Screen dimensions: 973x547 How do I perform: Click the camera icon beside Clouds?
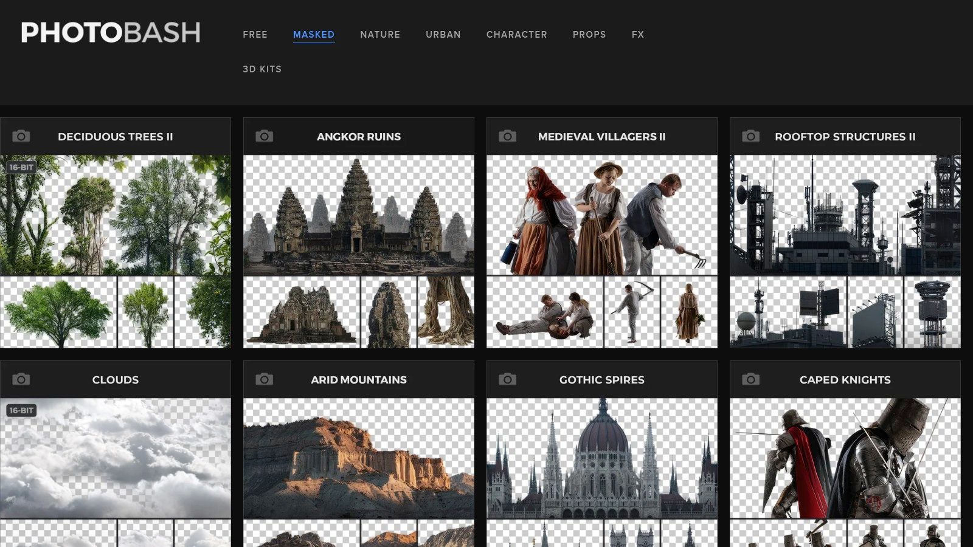point(21,379)
